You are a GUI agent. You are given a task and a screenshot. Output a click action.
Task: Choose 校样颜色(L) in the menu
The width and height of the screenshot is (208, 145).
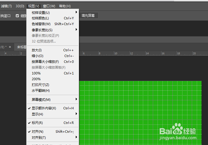53,18
